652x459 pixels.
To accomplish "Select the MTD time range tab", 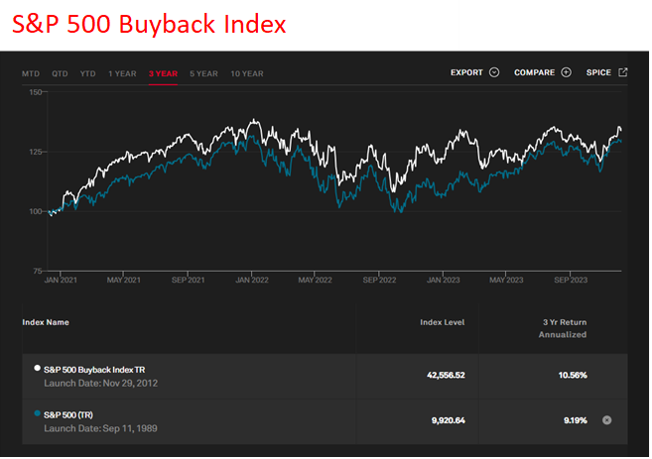I will click(31, 73).
